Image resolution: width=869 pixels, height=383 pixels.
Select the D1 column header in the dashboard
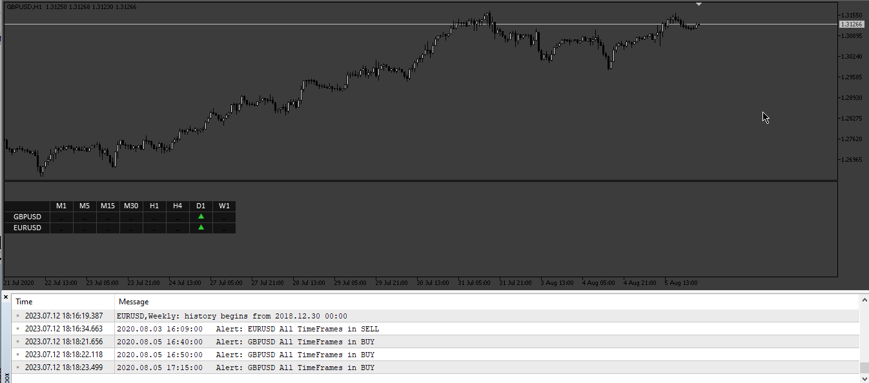[201, 206]
